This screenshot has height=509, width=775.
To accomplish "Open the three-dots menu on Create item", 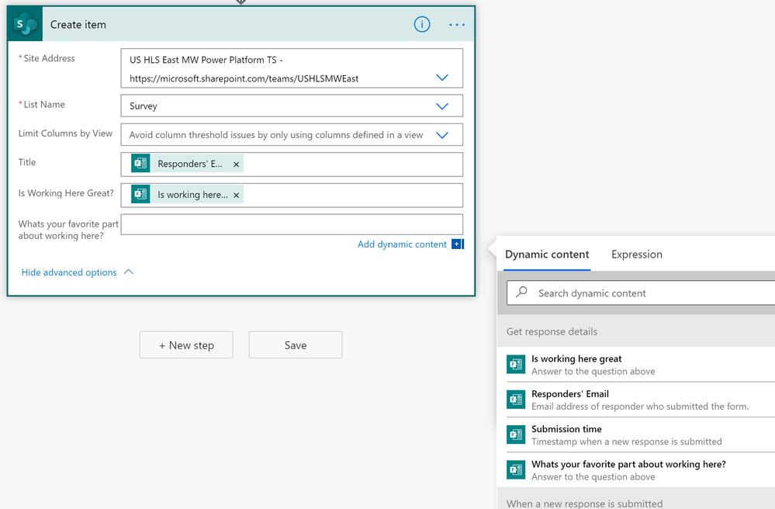I will (x=457, y=25).
